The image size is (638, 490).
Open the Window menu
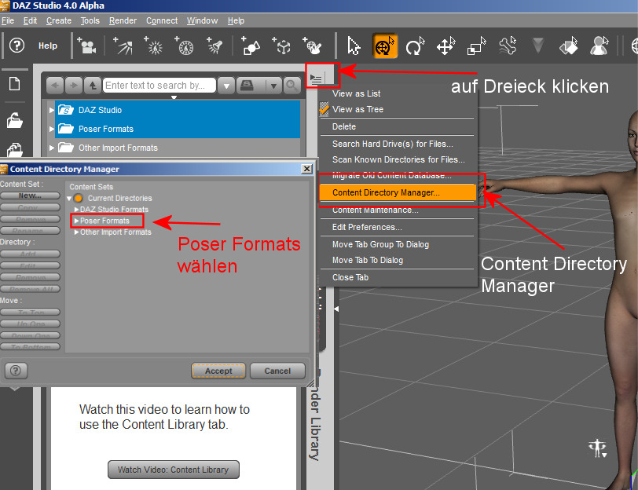point(202,20)
